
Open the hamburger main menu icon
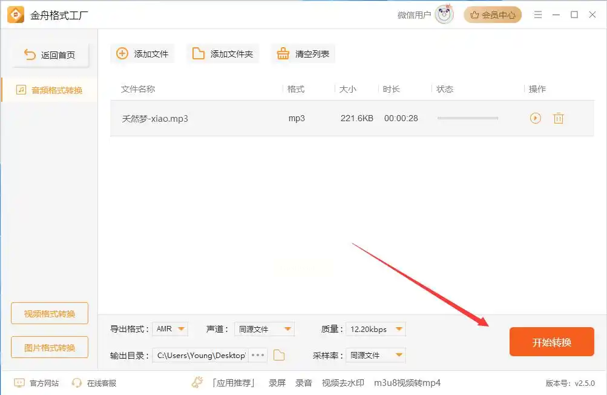tap(537, 15)
